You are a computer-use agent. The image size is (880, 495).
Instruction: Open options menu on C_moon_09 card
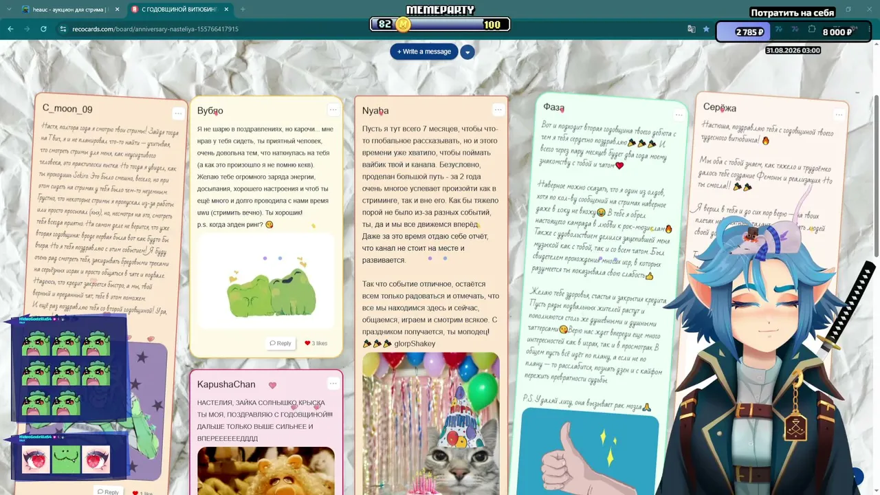click(x=178, y=113)
